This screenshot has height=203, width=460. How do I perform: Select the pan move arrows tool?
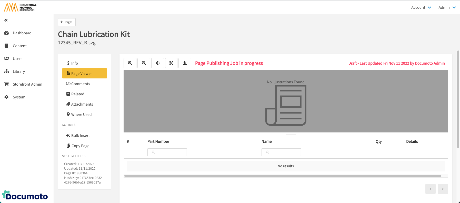point(158,63)
